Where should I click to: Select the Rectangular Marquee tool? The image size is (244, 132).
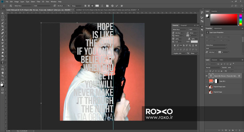(2, 16)
